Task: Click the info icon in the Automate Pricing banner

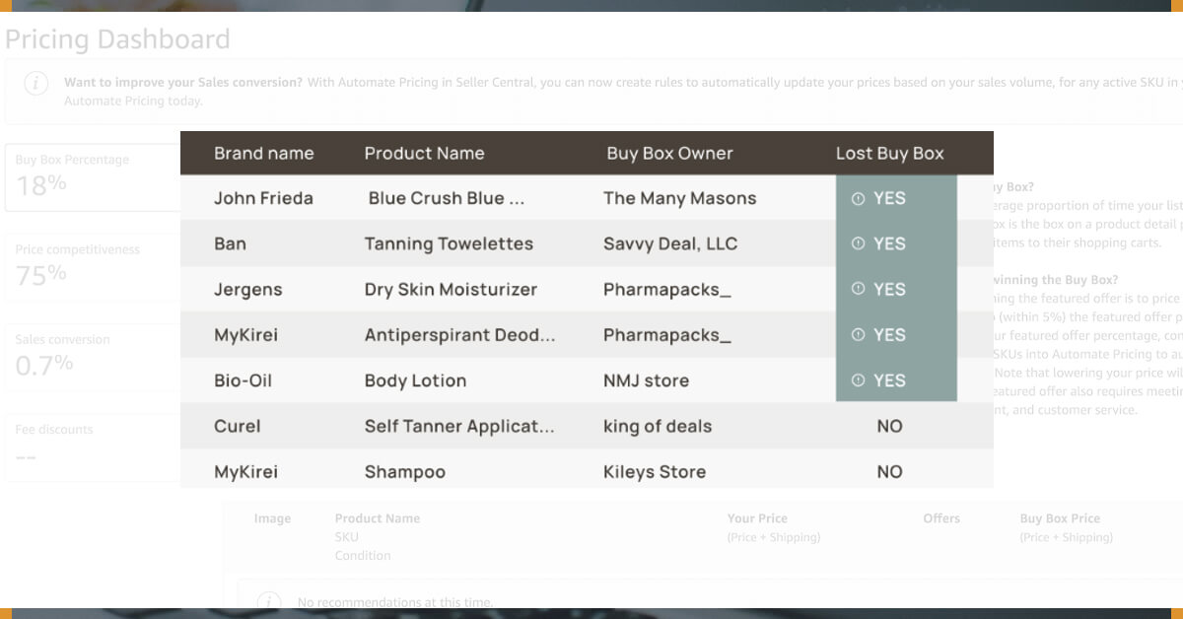Action: (35, 84)
